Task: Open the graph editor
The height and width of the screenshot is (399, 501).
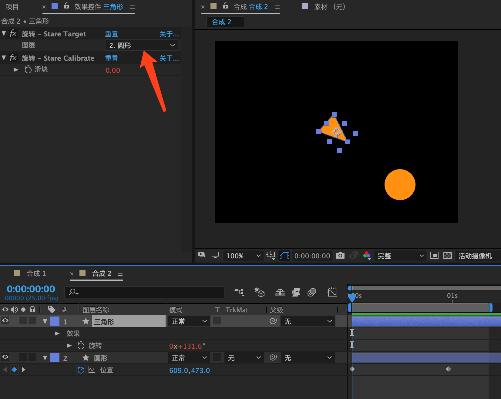Action: click(332, 292)
